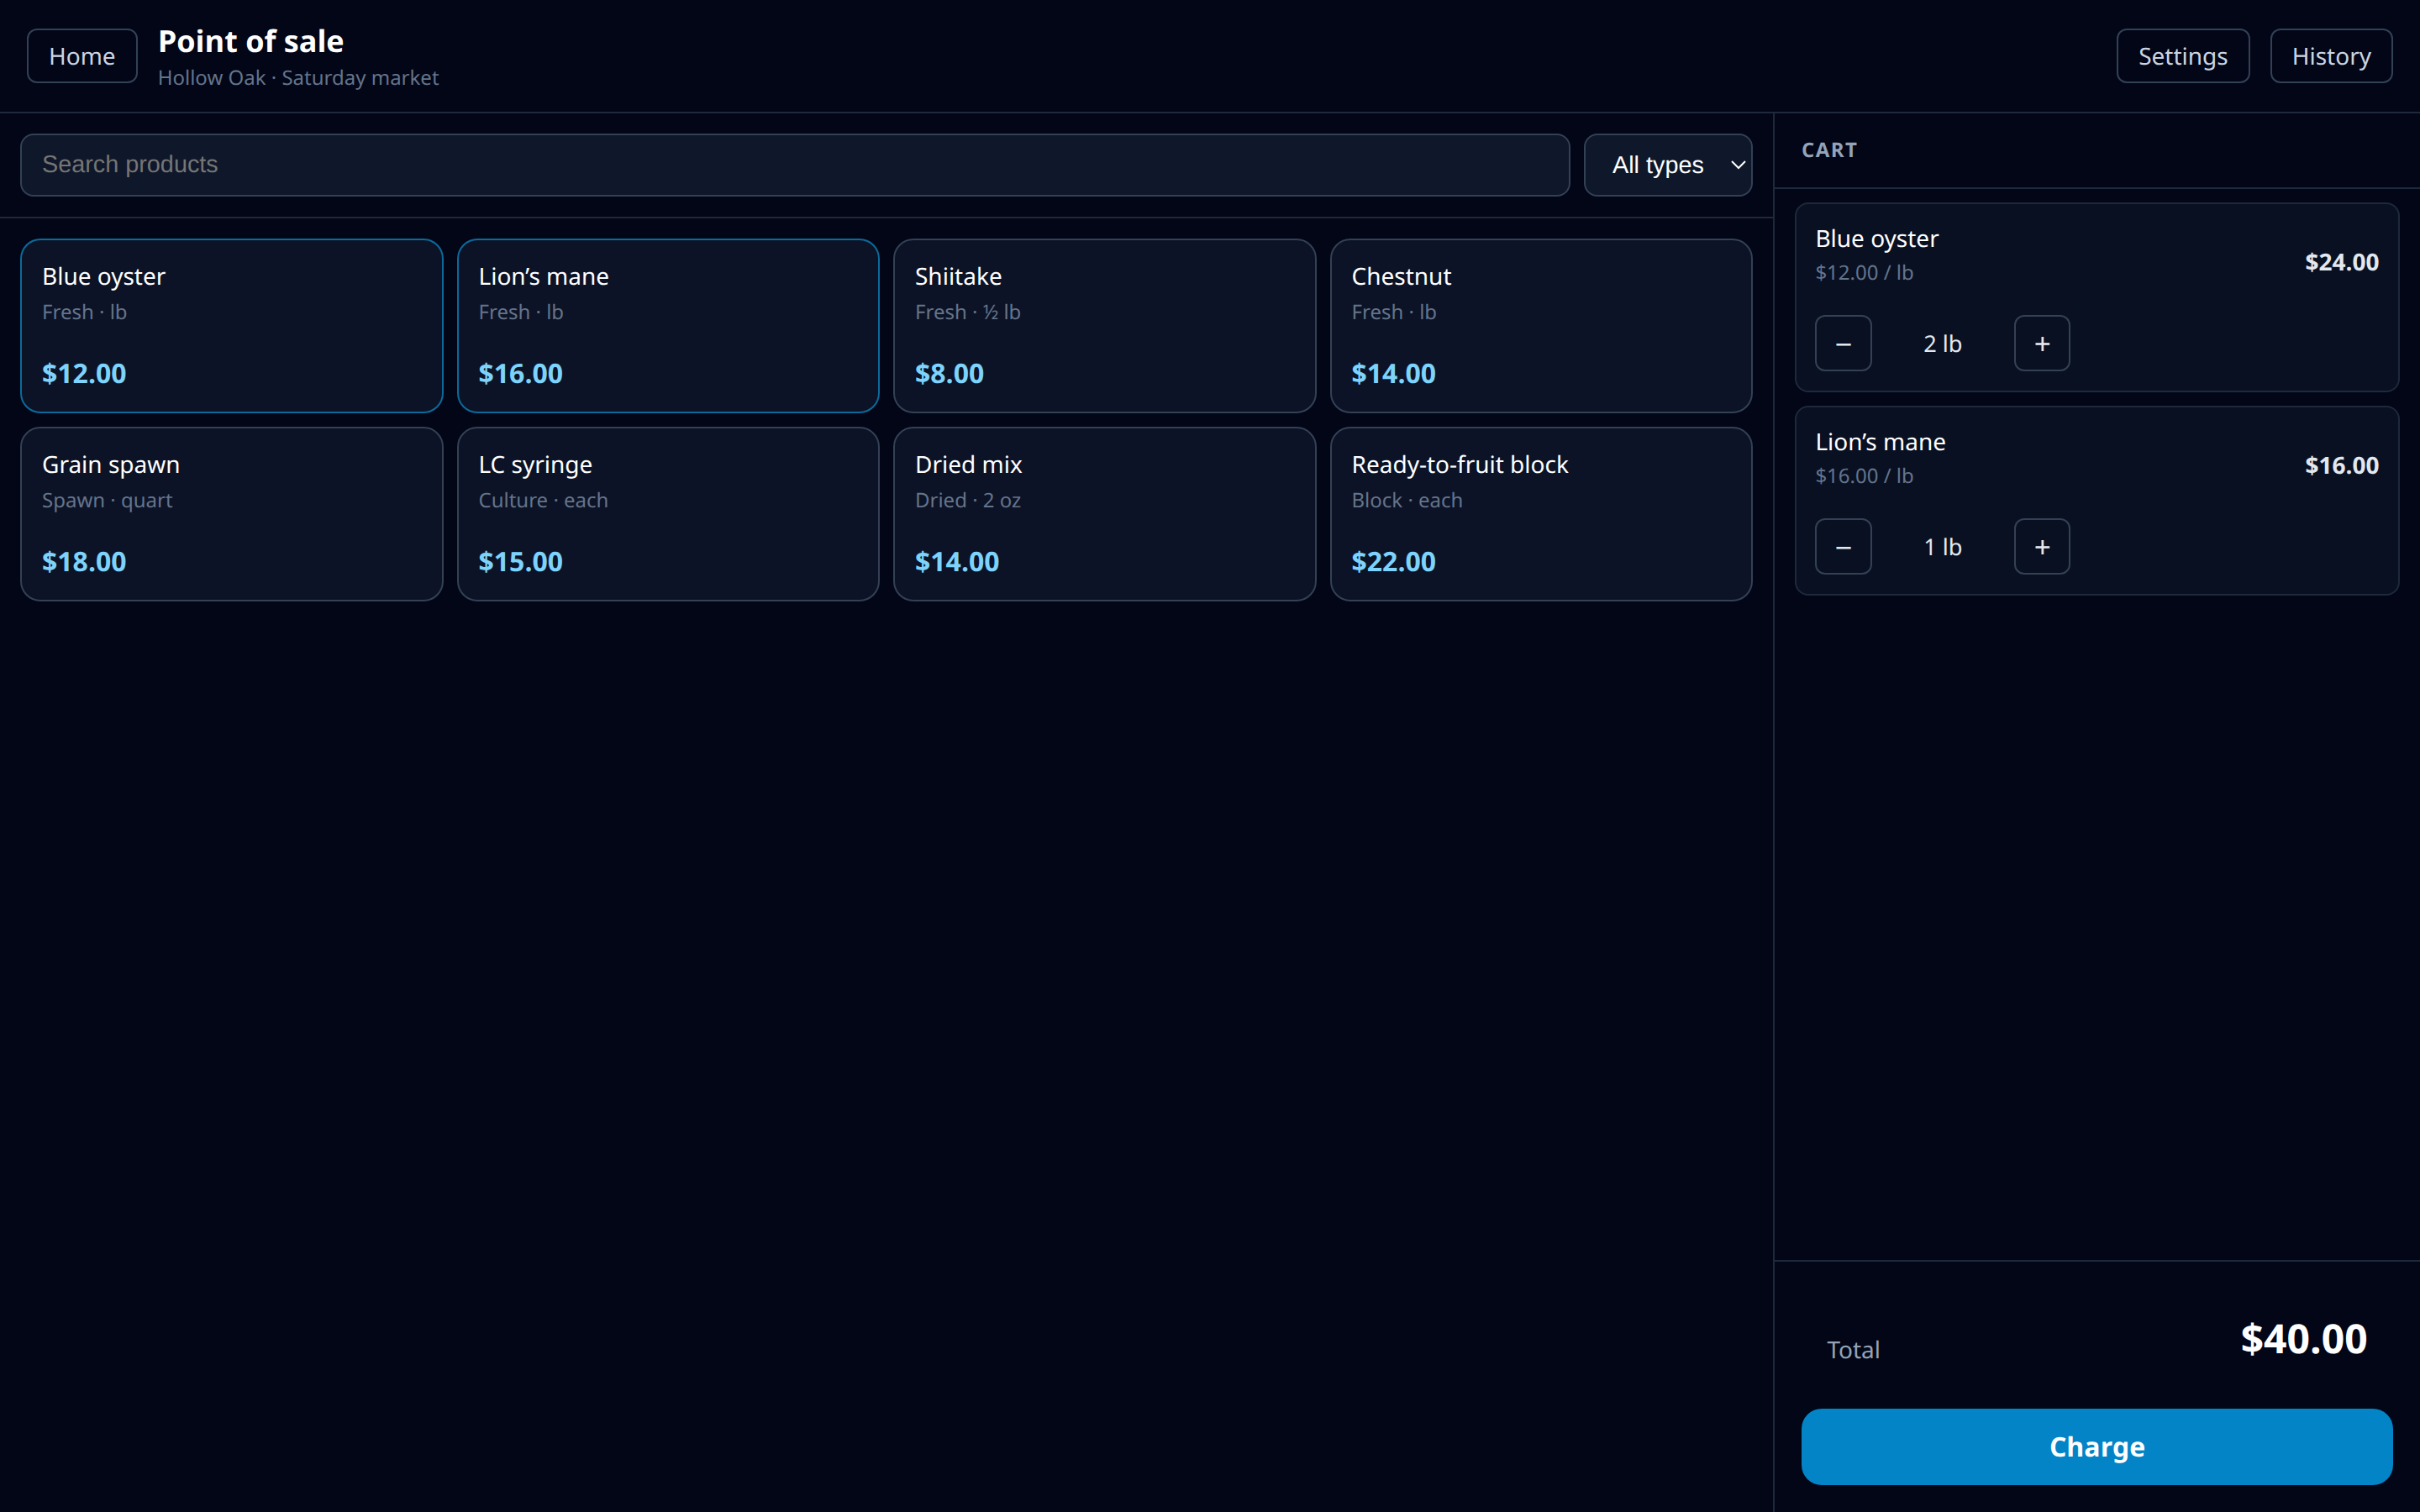The width and height of the screenshot is (2420, 1512).
Task: Click the 1 lb quantity value
Action: tap(1942, 547)
